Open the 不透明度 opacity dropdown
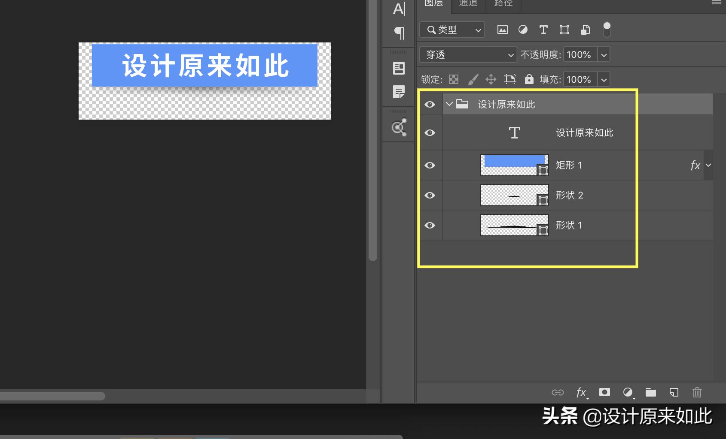Image resolution: width=726 pixels, height=439 pixels. (604, 54)
